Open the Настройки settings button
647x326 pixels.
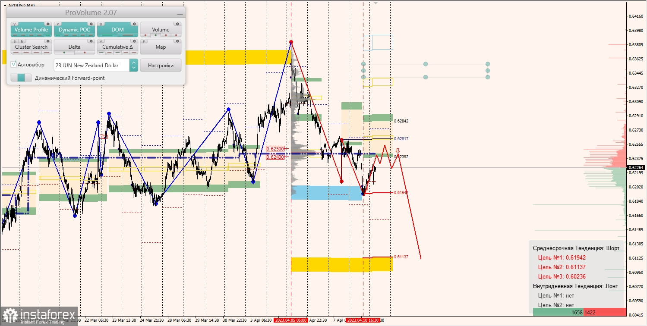coord(161,65)
